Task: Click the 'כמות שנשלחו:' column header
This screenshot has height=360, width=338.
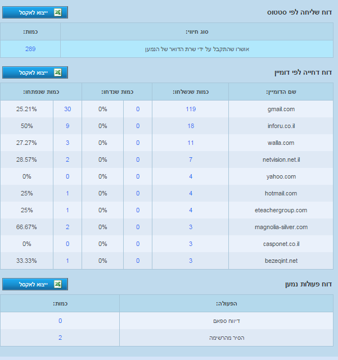Action: tap(191, 92)
